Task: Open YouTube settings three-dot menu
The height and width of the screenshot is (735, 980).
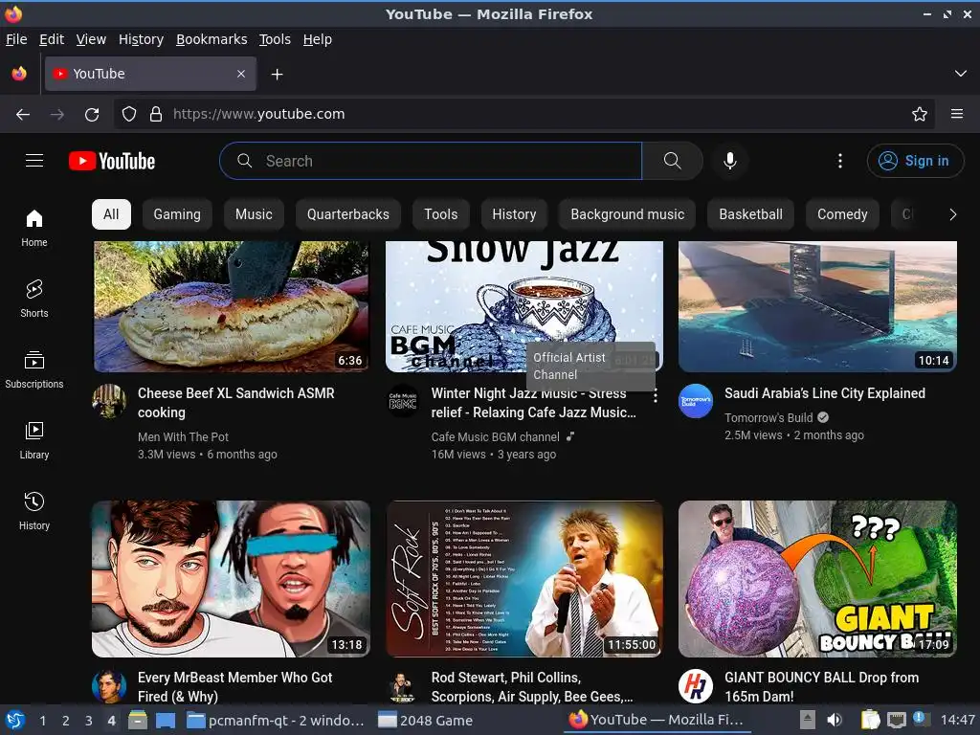Action: click(840, 161)
